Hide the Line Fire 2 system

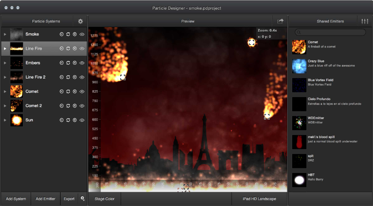click(82, 77)
